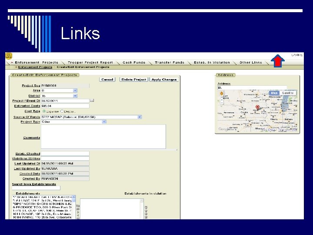Switch to the Transfer Funds tab
Viewport: 313px width, 235px height.
[x=170, y=63]
